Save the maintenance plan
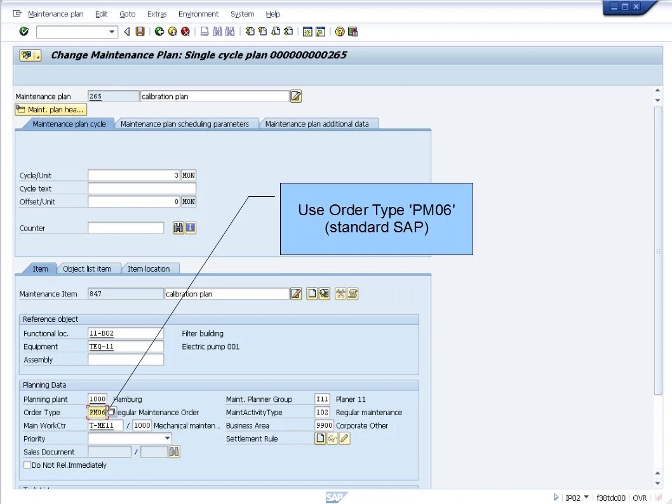 point(140,31)
